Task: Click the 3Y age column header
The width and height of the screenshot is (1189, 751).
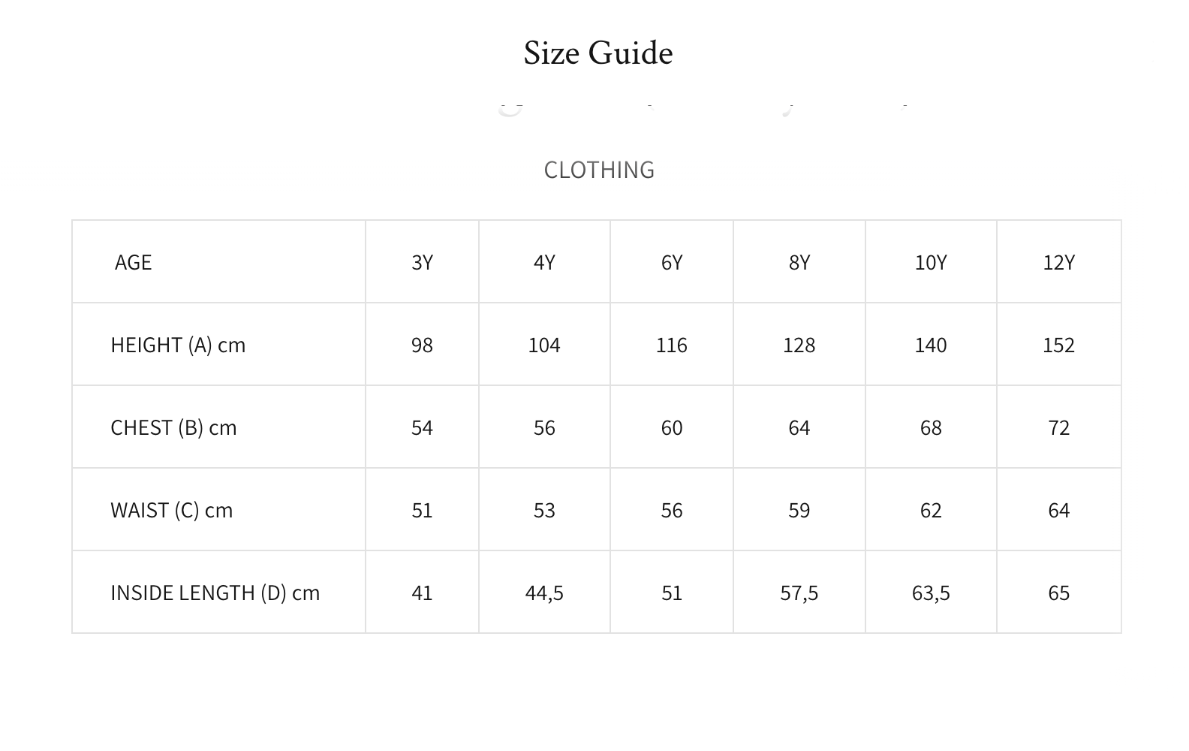Action: tap(422, 262)
